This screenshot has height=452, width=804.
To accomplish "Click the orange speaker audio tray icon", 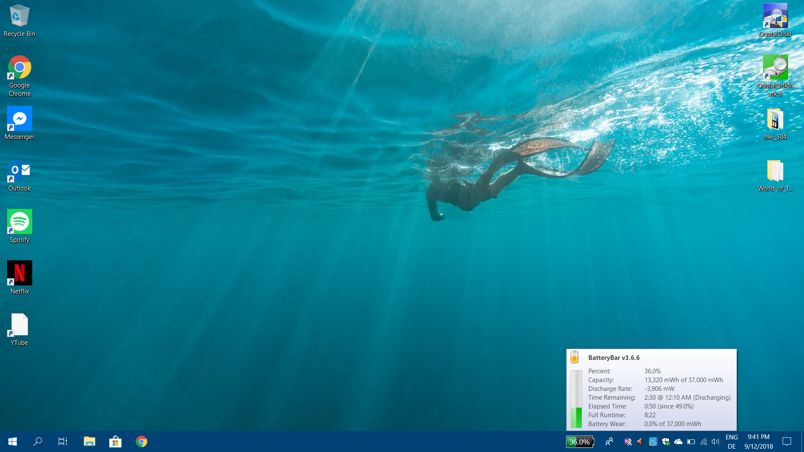I will tap(640, 442).
